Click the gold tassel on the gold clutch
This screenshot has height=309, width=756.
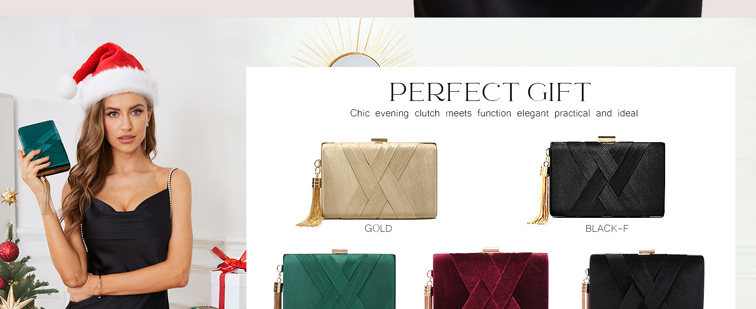[311, 198]
